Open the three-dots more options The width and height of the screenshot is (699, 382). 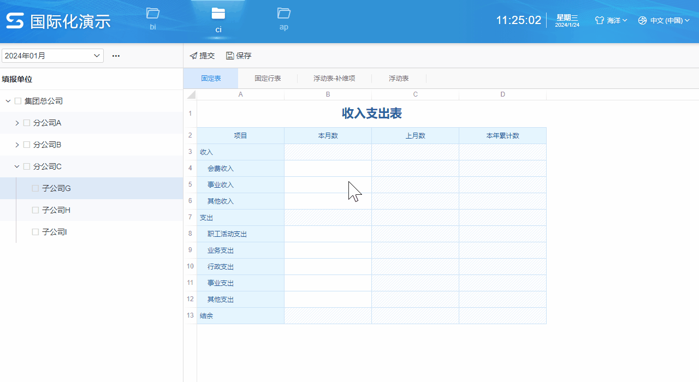pyautogui.click(x=116, y=56)
